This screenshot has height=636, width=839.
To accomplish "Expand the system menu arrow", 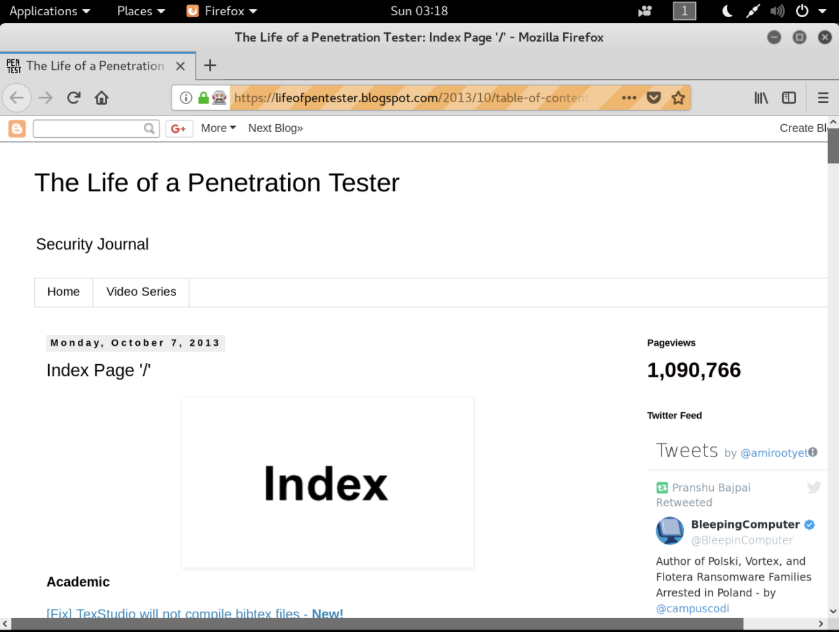I will 822,11.
